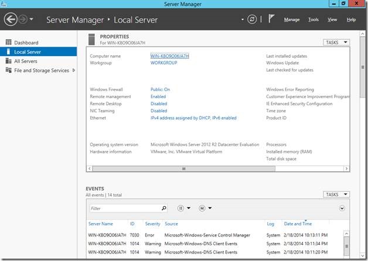Sort events by Date and Time column
Viewport: 368px width, 261px height.
[x=298, y=224]
